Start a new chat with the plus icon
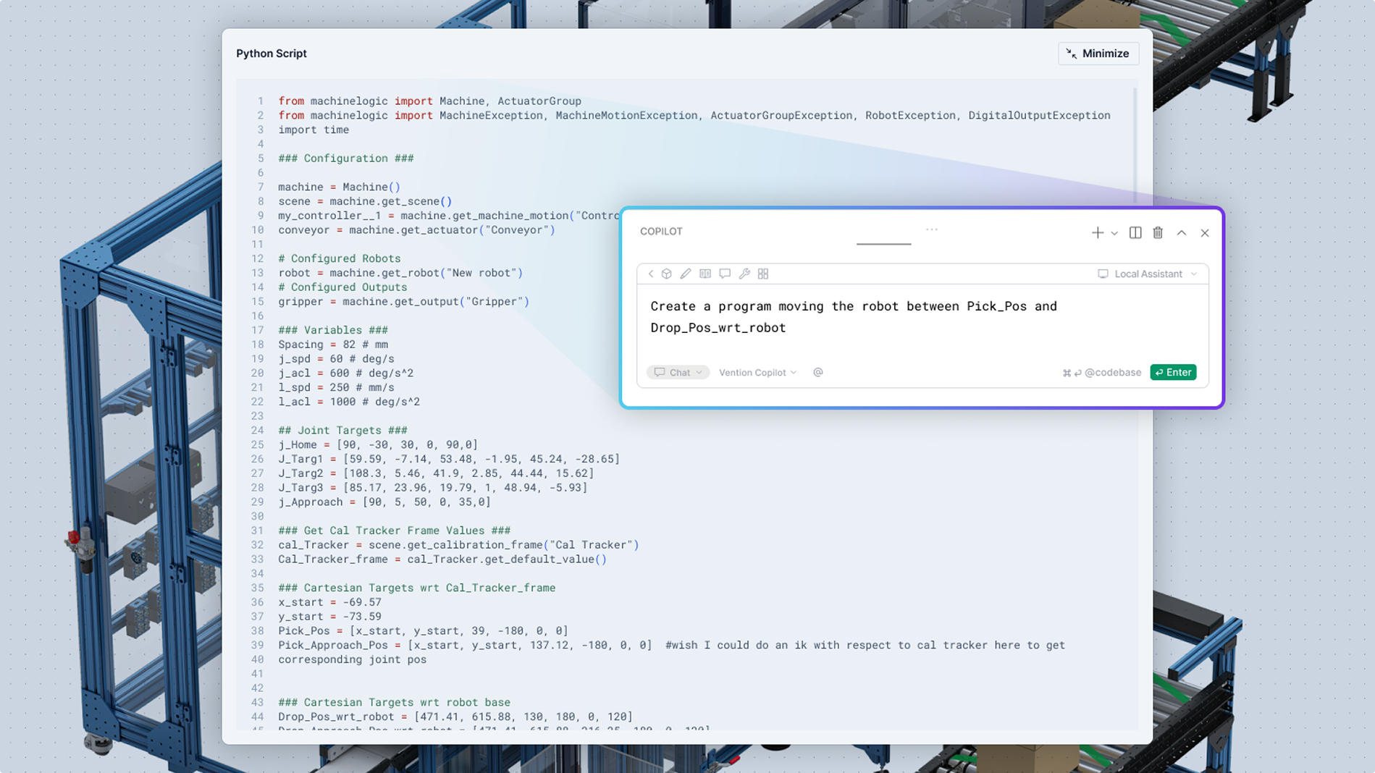The height and width of the screenshot is (773, 1375). click(x=1097, y=232)
